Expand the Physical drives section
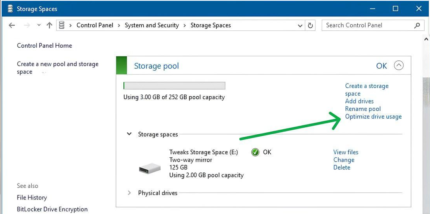430x214 pixels. [129, 193]
